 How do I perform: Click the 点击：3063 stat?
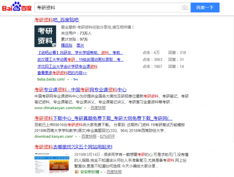click(x=152, y=60)
